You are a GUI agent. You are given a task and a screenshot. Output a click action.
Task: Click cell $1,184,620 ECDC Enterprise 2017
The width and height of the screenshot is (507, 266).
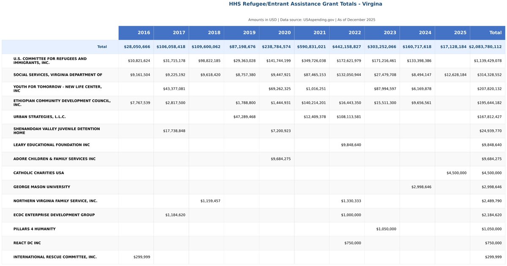(x=175, y=215)
